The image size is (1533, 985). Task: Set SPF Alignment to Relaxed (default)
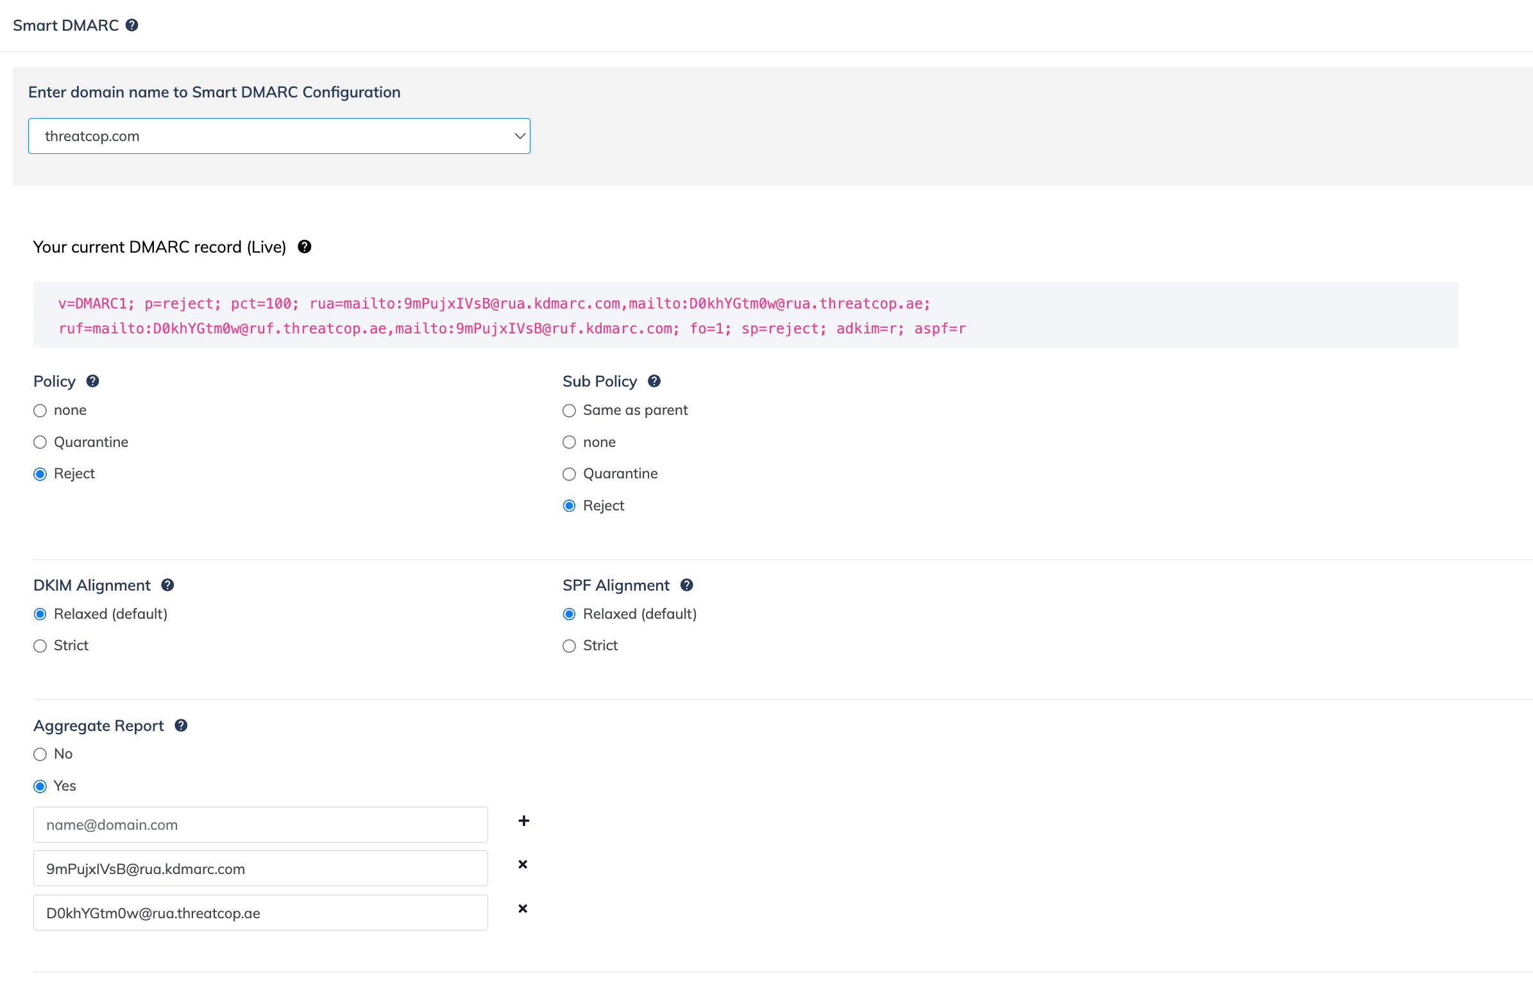pos(570,614)
